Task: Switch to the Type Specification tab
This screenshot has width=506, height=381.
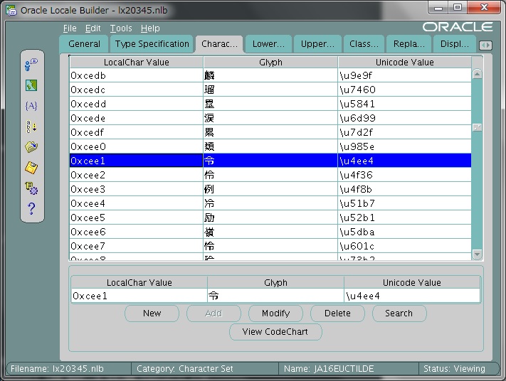Action: point(152,44)
